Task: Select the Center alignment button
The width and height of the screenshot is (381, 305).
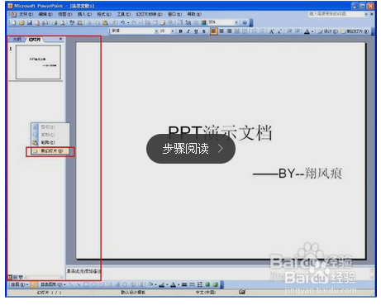Action: point(221,31)
